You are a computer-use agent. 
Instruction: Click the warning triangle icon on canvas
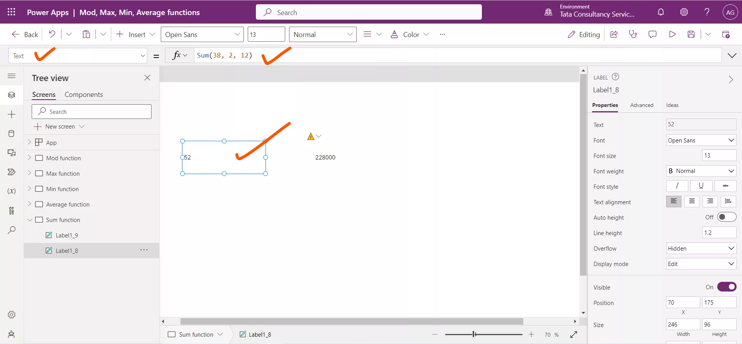pyautogui.click(x=311, y=136)
